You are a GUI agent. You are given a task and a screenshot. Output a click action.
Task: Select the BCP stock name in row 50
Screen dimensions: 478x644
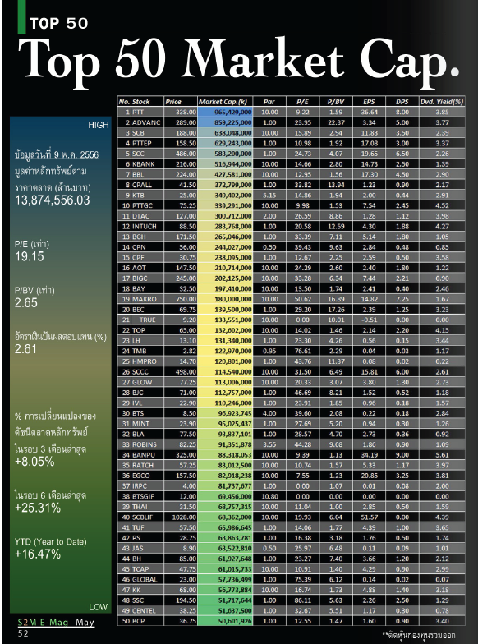(148, 621)
